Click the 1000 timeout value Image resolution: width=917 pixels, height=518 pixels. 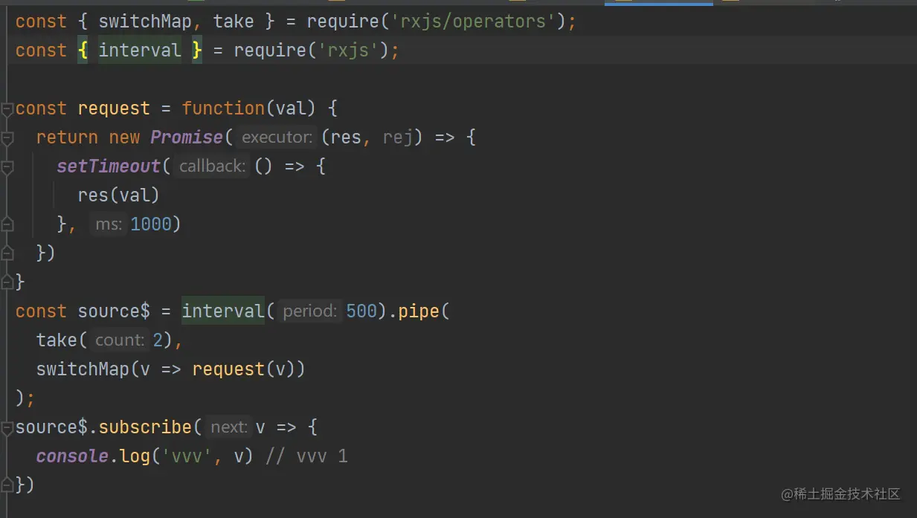coord(151,224)
